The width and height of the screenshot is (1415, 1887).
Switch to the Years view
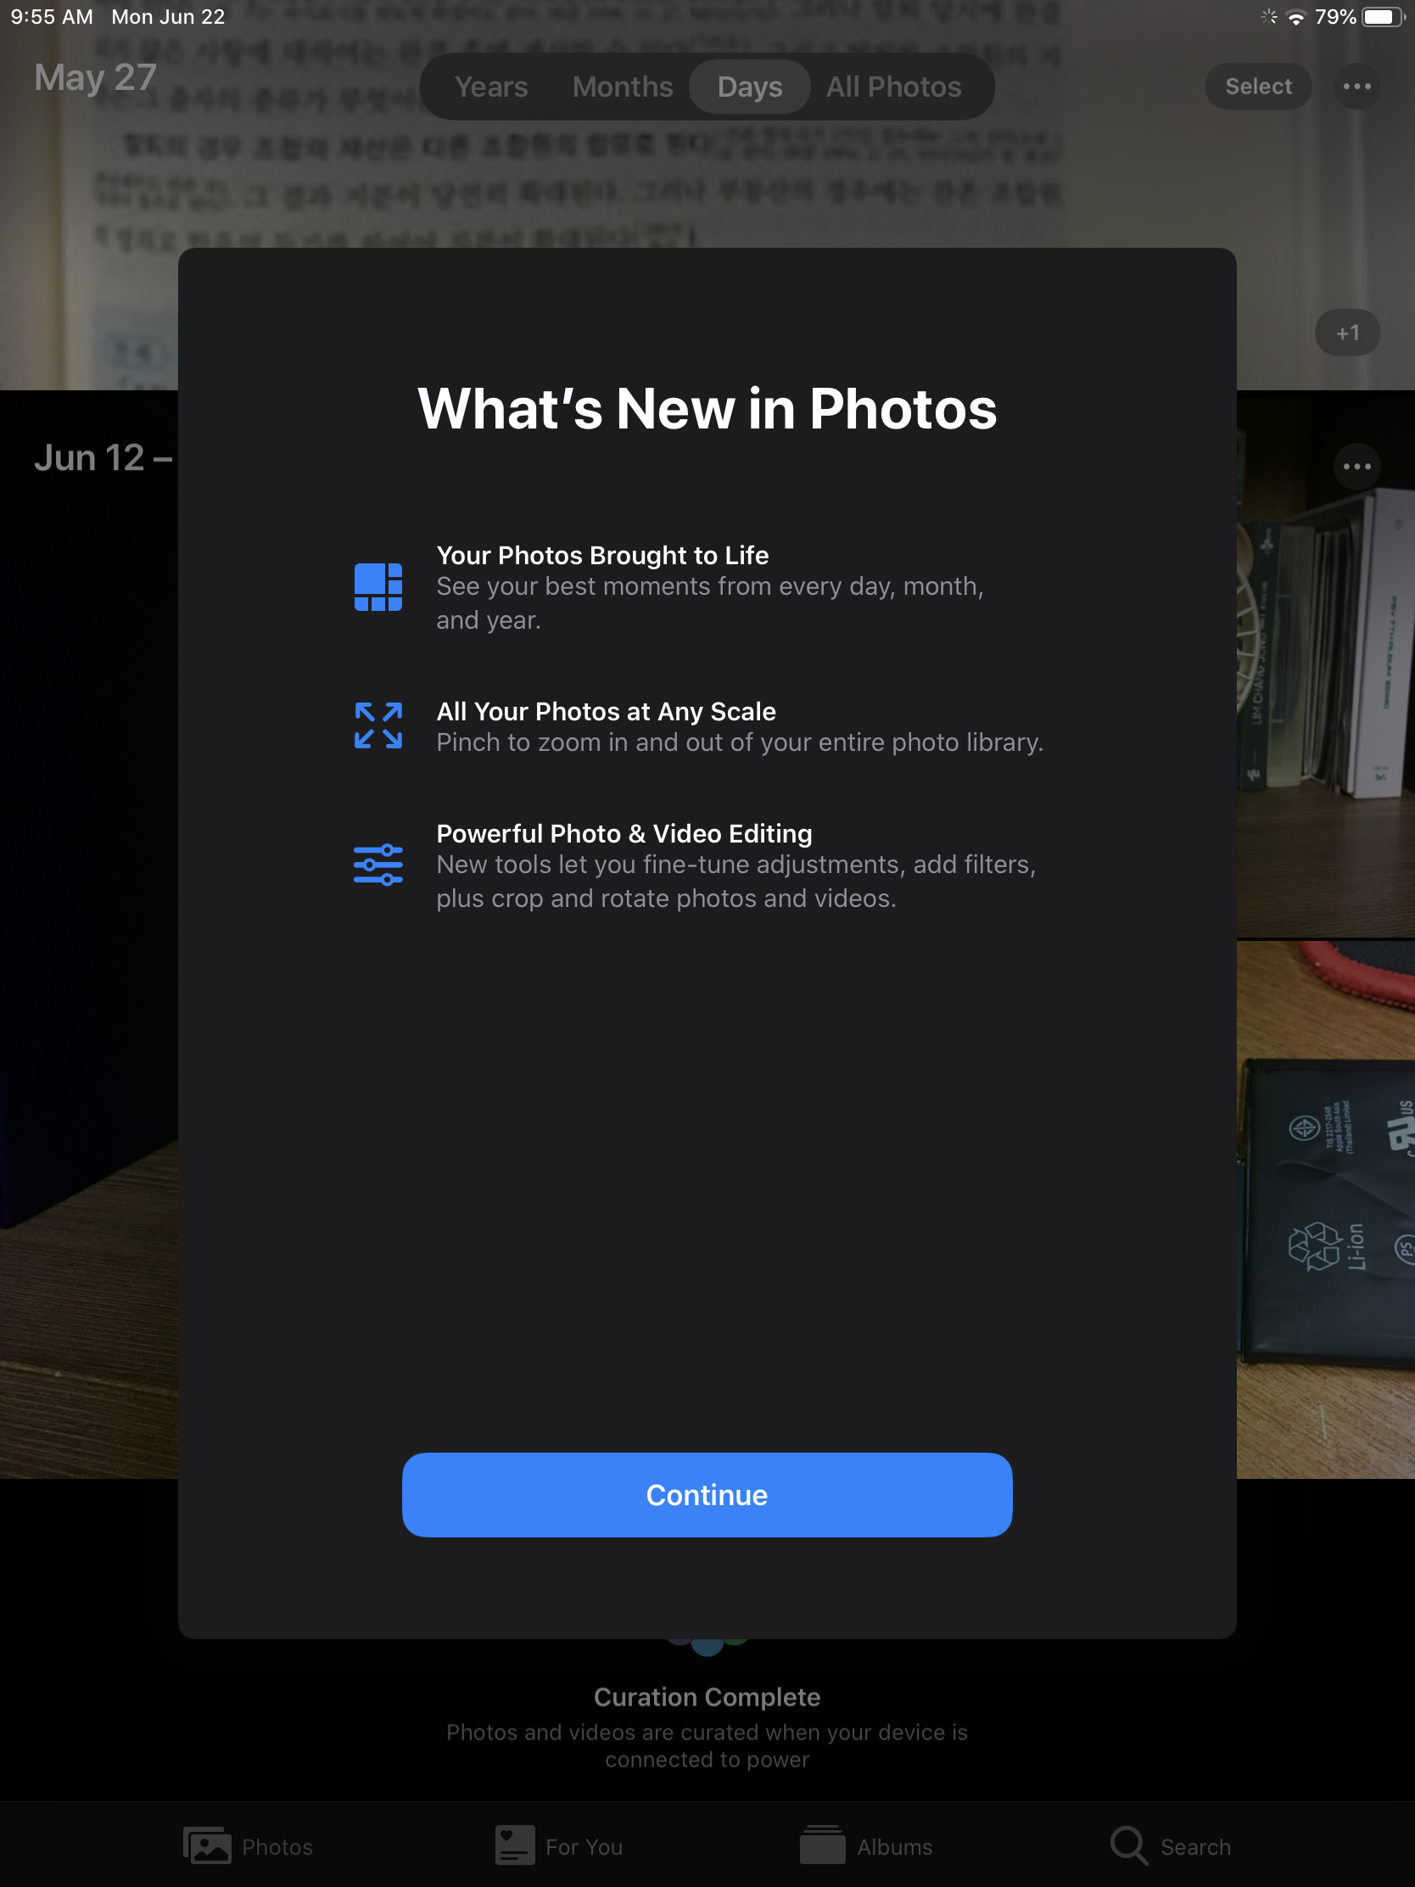491,87
